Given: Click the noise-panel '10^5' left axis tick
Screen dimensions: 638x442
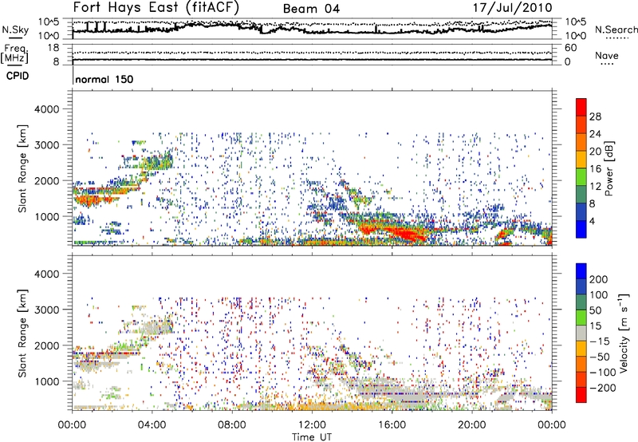Looking at the screenshot, I should pos(49,22).
